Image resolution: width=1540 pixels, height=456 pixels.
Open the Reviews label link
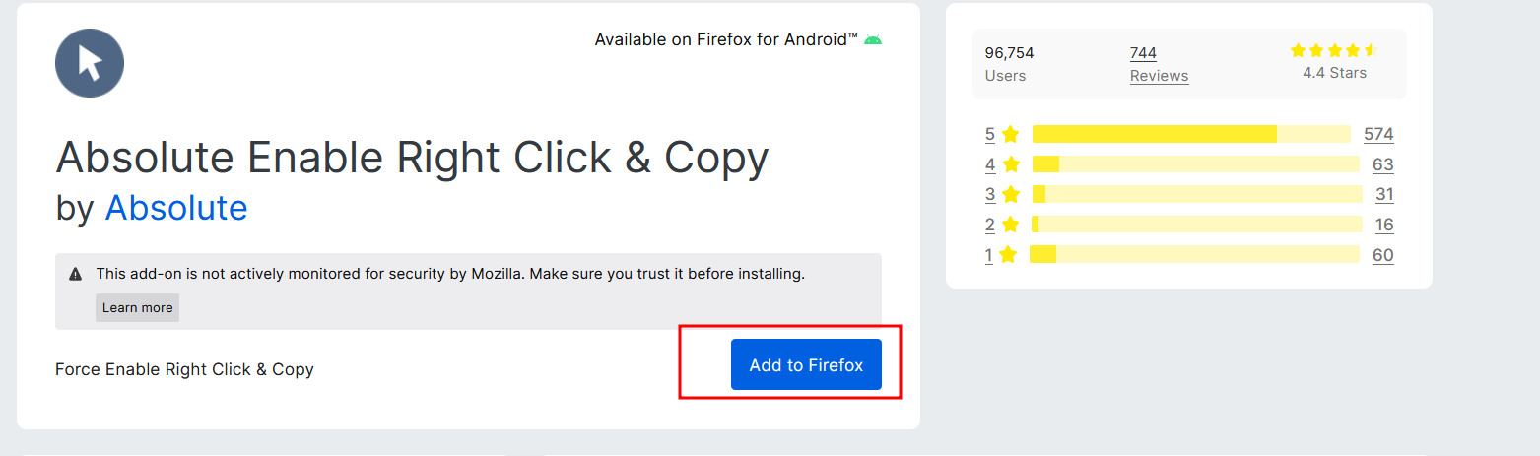(1159, 76)
